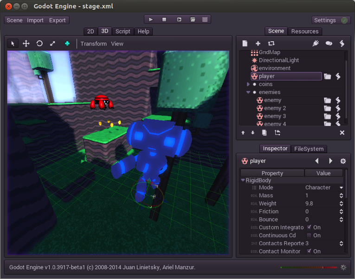Disable the Contact Monitor checkbox
The width and height of the screenshot is (355, 279).
point(309,251)
